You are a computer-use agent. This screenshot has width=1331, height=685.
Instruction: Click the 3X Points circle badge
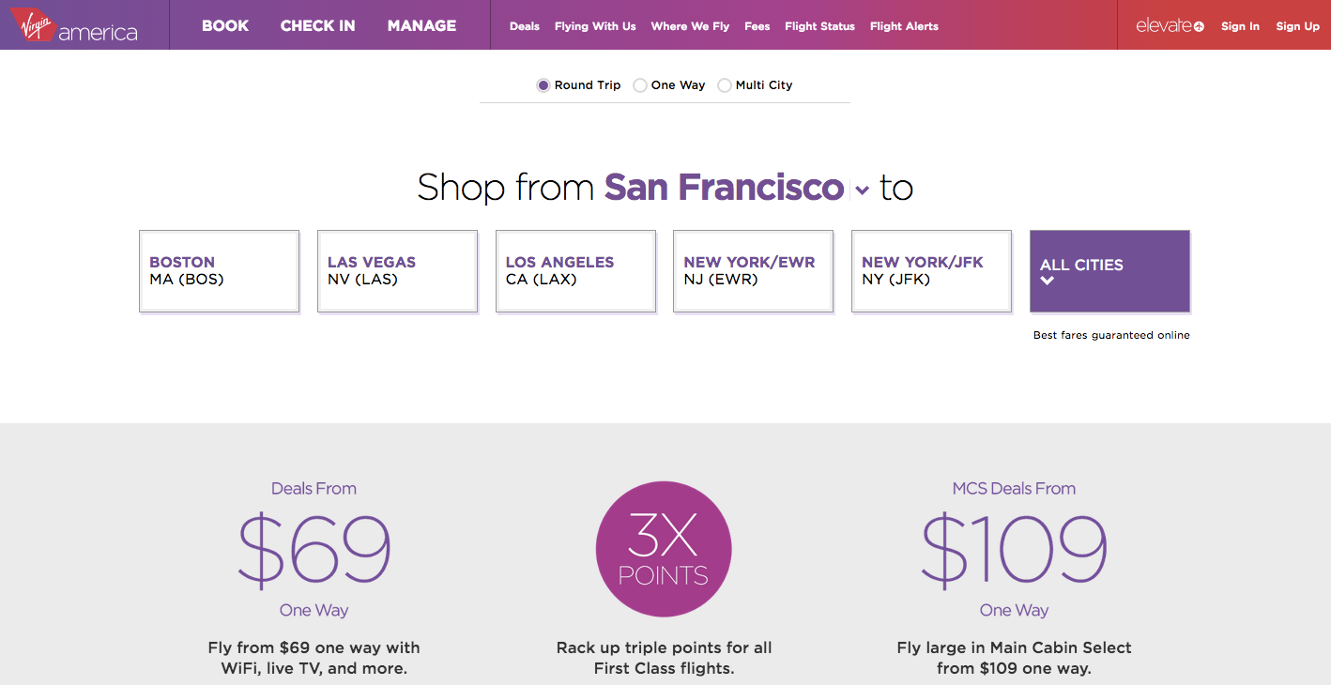coord(664,550)
